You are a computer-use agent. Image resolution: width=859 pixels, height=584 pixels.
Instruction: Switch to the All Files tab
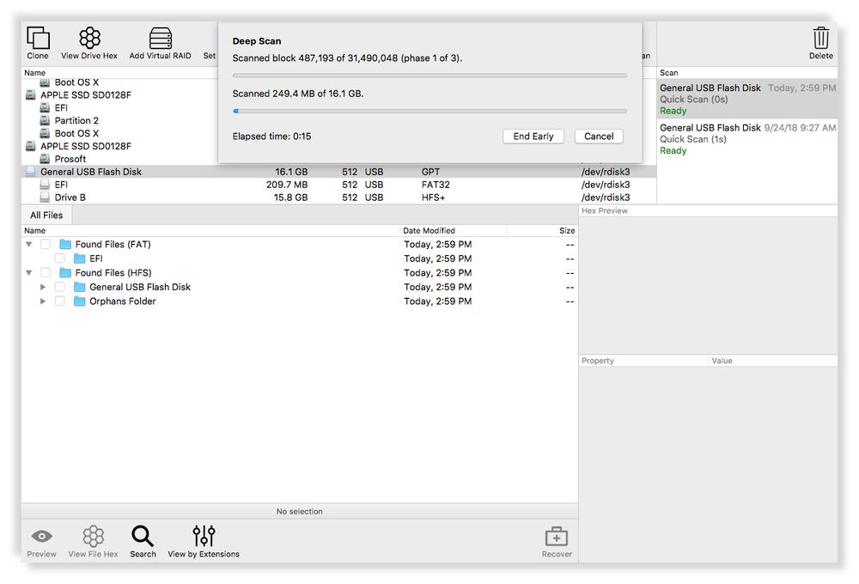click(x=46, y=215)
